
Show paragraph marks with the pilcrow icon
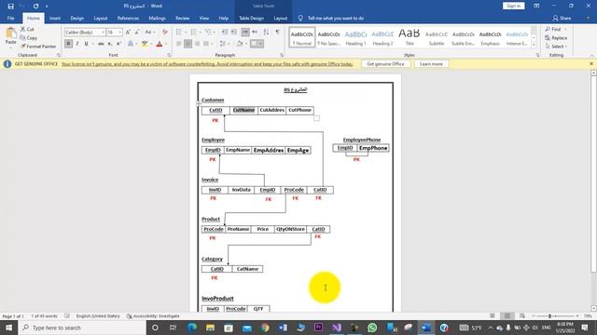pos(277,32)
